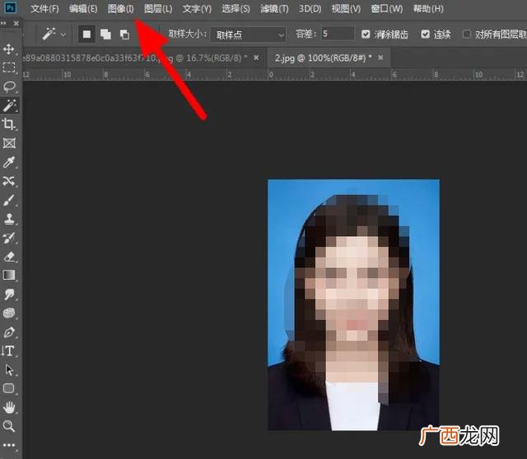Click the 容差 tolerance input field
527x459 pixels.
(338, 34)
